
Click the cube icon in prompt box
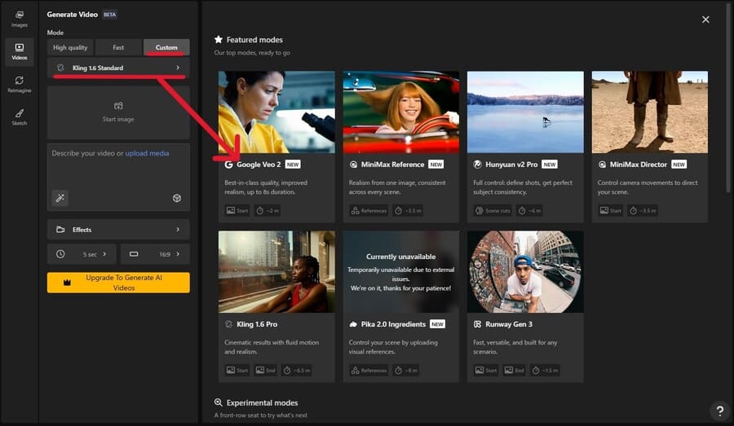(176, 198)
